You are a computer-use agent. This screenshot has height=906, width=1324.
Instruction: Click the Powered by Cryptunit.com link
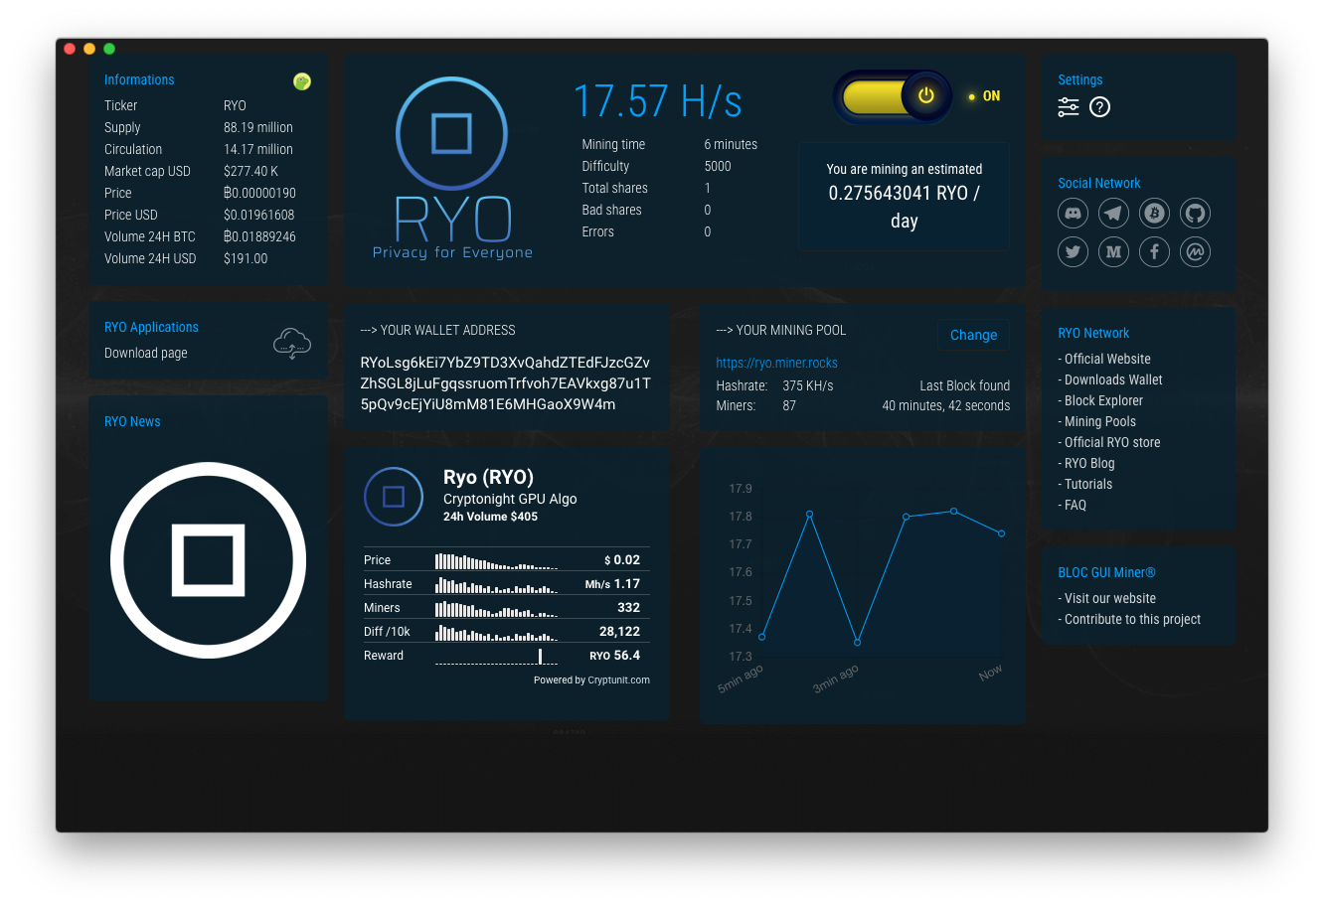pos(591,680)
